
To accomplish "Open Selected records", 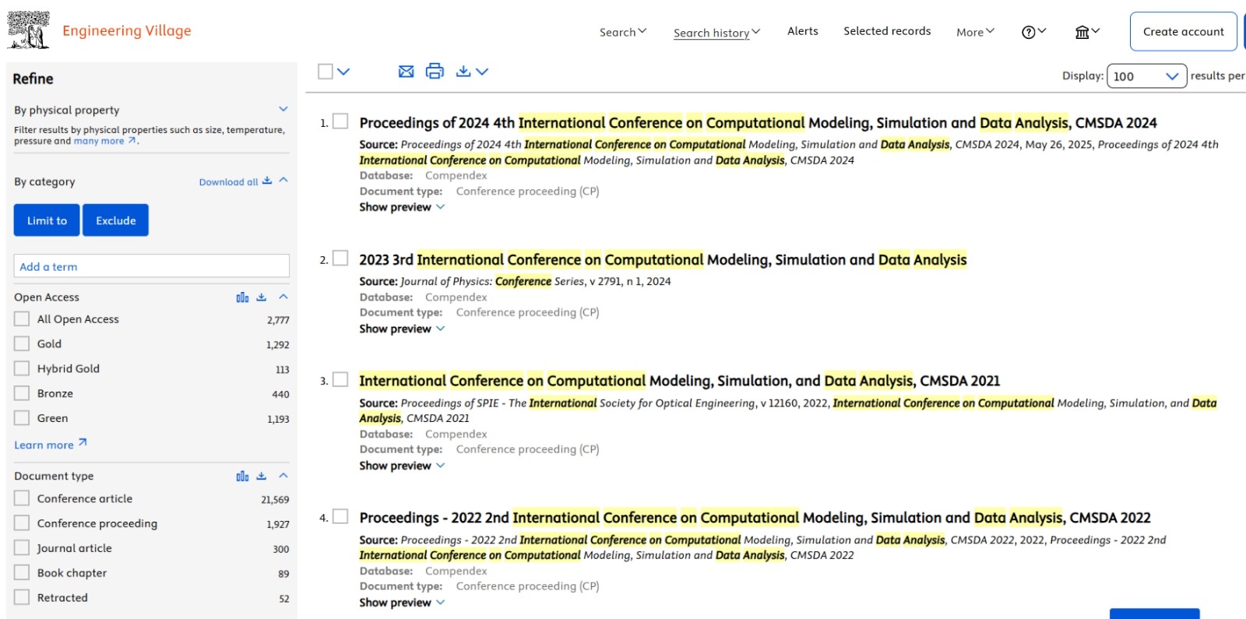I will (x=887, y=31).
